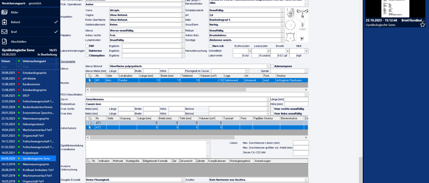Screen dimensions: 429x183
Task: Check the Adenomyose checkbox
Action: (x=272, y=66)
